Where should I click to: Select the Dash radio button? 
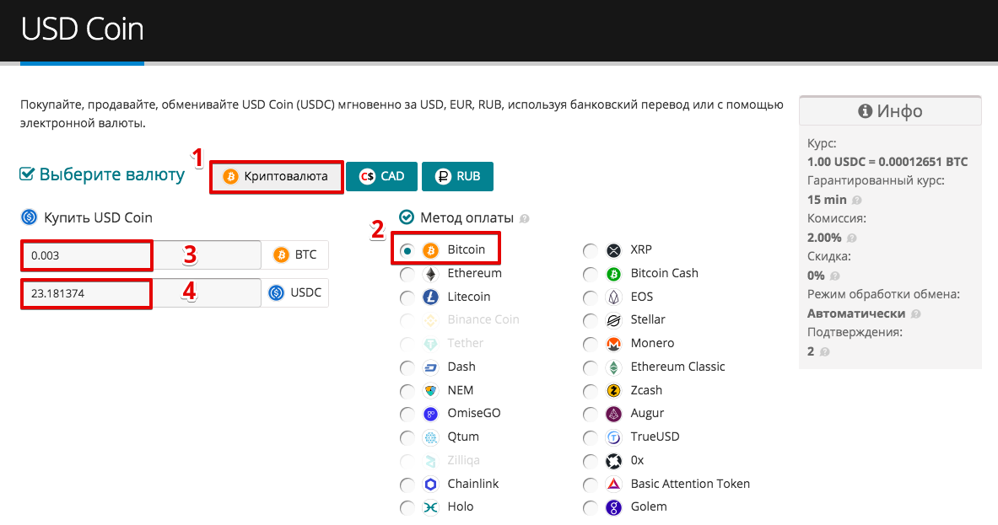[x=407, y=368]
